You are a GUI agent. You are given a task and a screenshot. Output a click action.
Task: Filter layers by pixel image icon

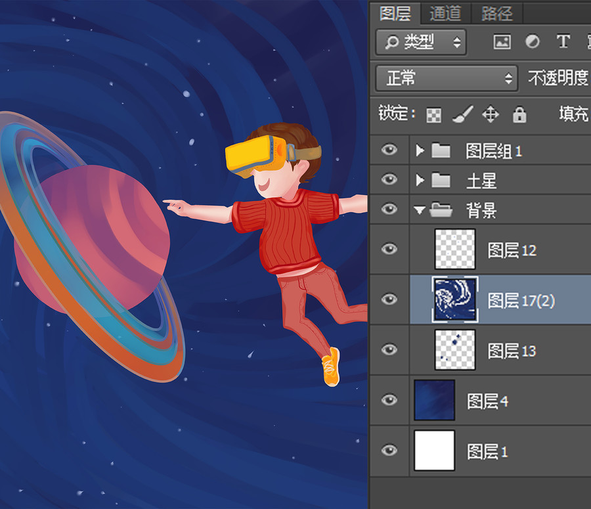click(x=502, y=41)
